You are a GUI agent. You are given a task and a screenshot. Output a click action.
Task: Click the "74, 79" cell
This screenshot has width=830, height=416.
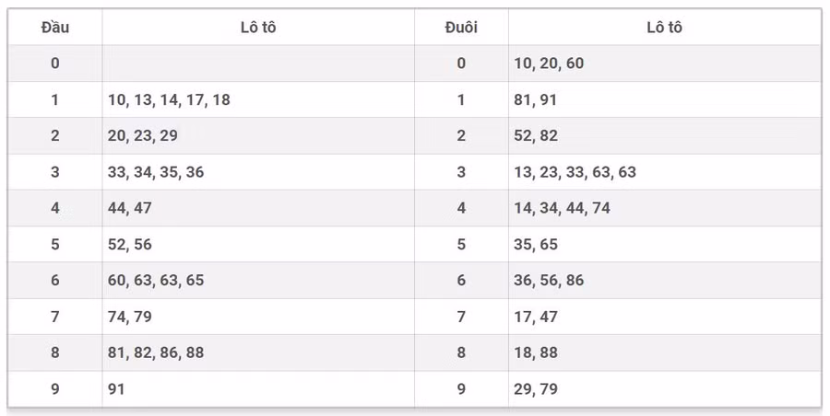click(130, 317)
